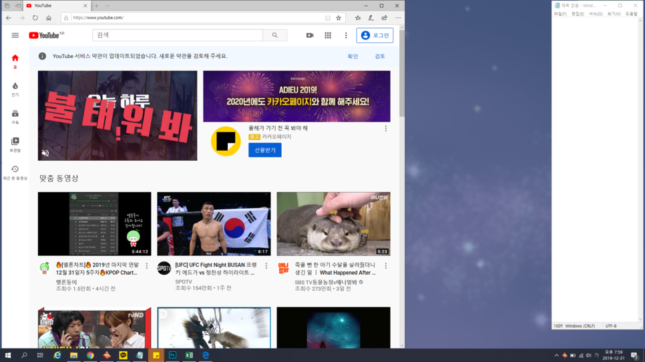Image resolution: width=645 pixels, height=362 pixels.
Task: Click the Edge share icon
Action: (384, 18)
